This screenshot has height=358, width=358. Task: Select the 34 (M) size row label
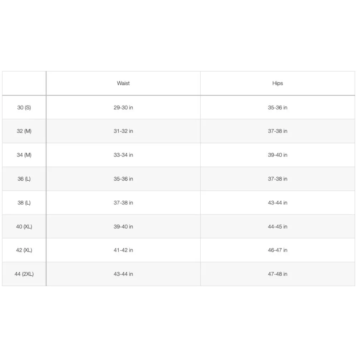24,155
